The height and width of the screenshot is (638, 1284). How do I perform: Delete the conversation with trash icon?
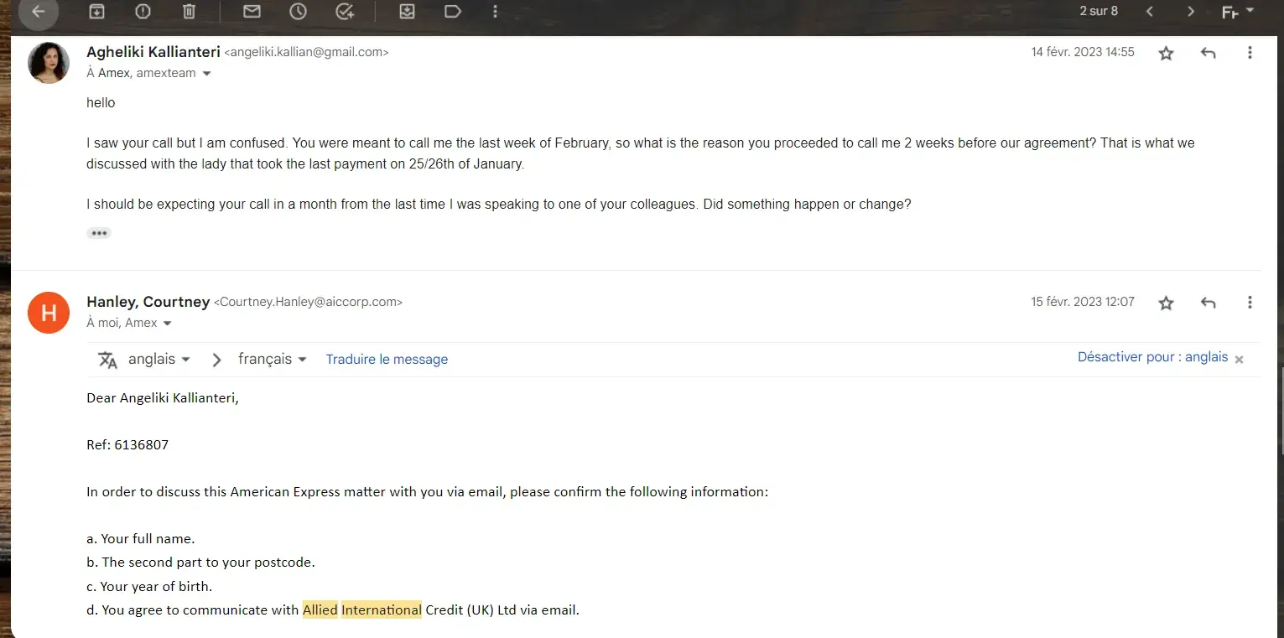[x=190, y=12]
